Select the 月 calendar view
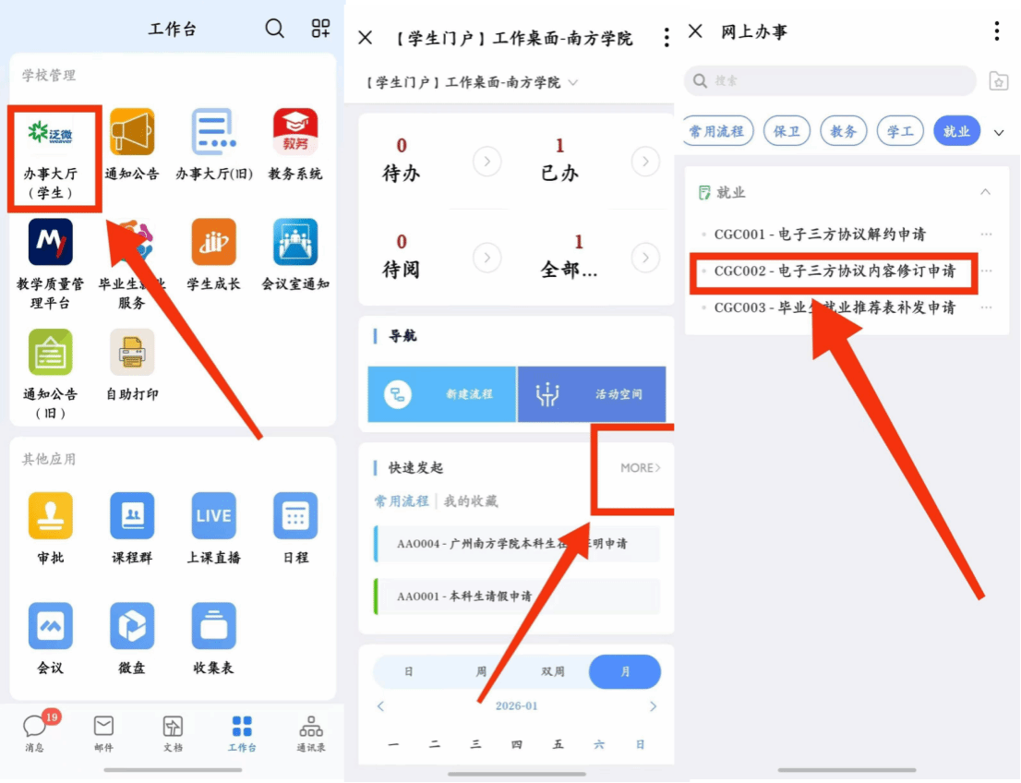Screen dimensions: 1021x783 tap(625, 672)
